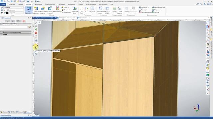Click the 3D Фрагмент ribbon tool
213x119 pixels.
[x=29, y=10]
